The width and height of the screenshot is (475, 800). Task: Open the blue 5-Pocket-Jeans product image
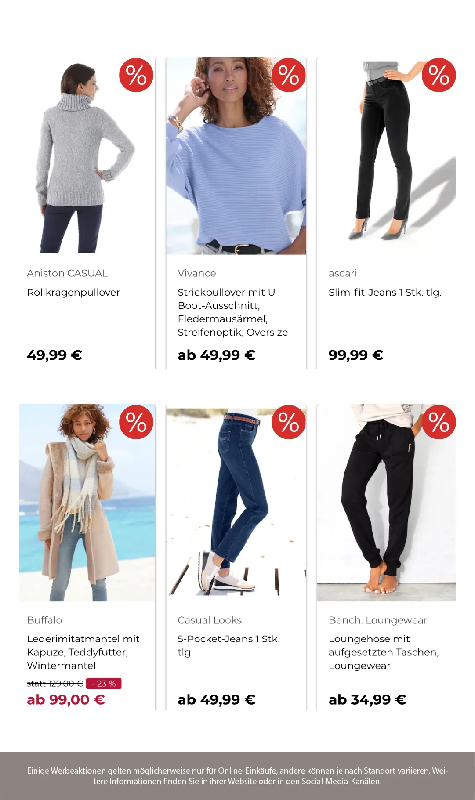pos(236,503)
